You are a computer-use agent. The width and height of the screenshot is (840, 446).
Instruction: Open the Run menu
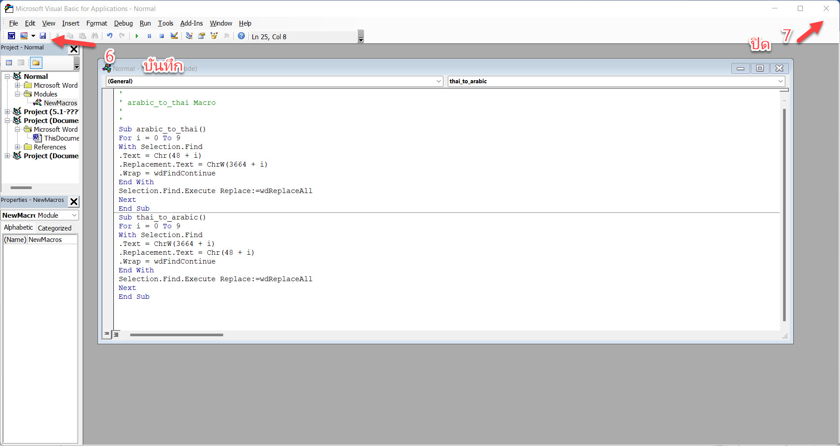[145, 23]
